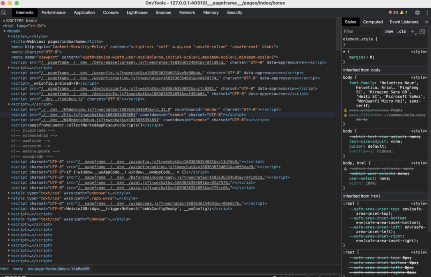431x277 pixels.
Task: Open devtoolsconfig.js script source link
Action: [129, 89]
